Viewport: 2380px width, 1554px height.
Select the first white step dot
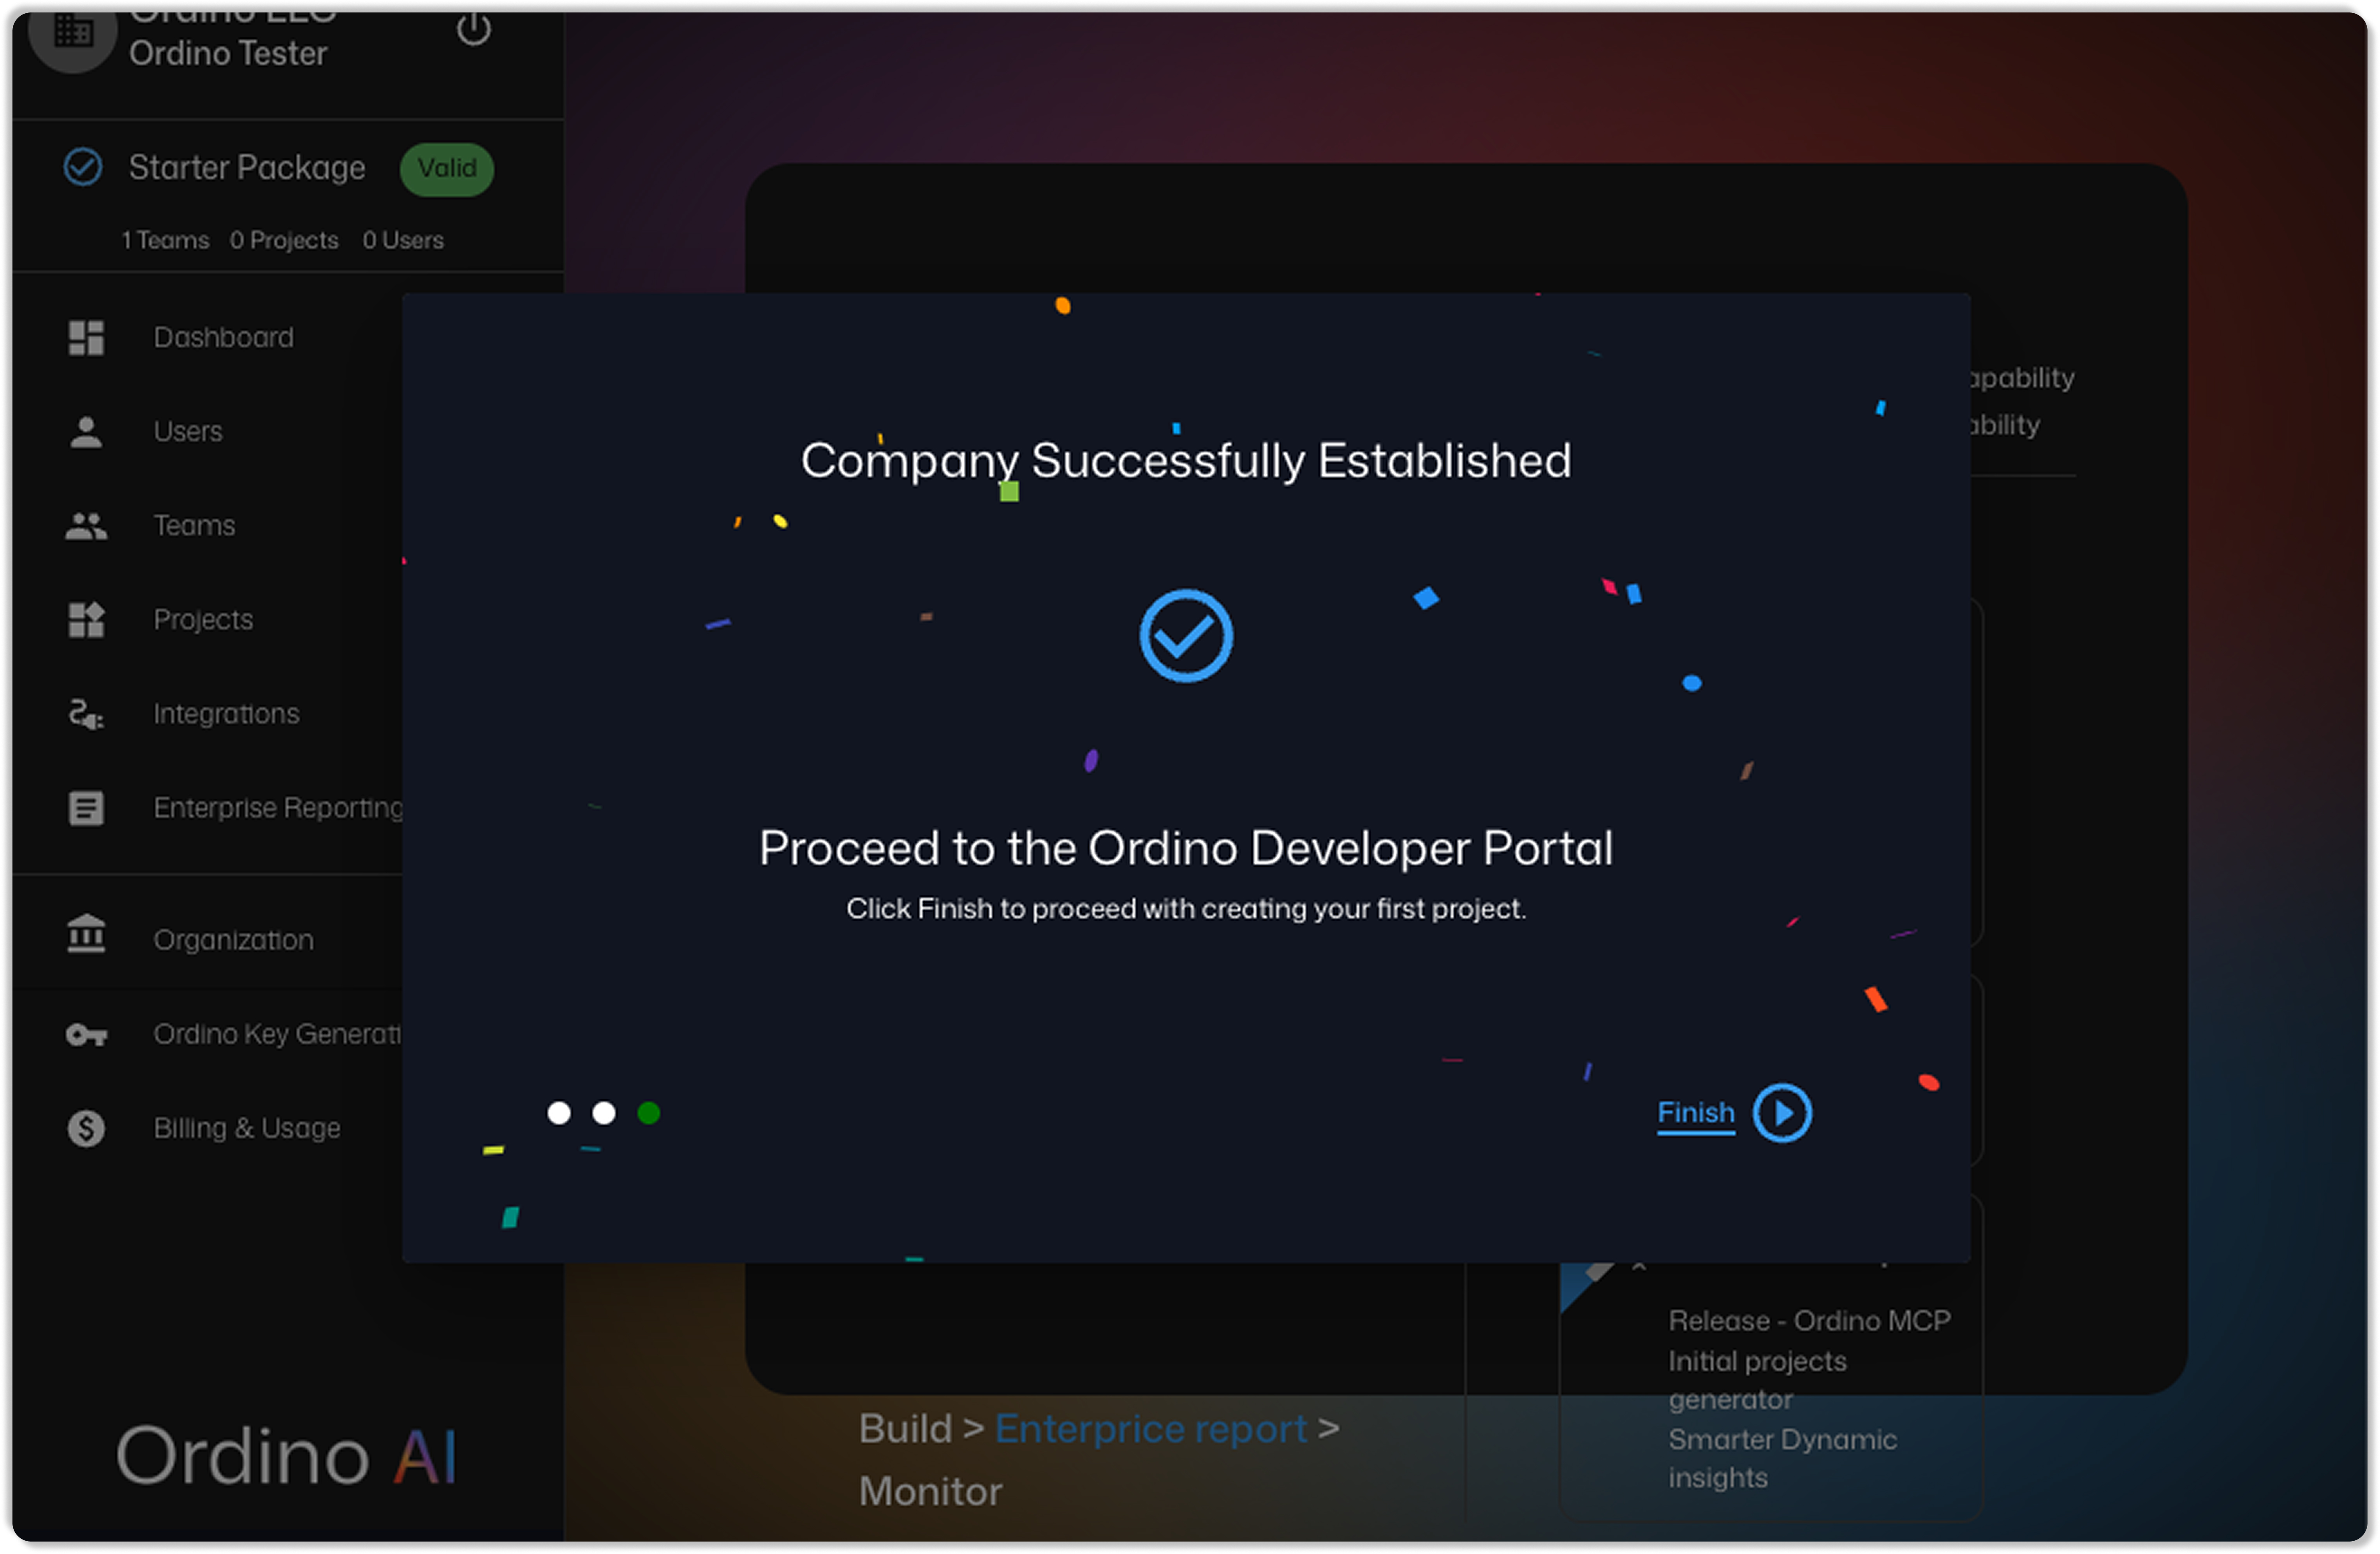click(x=559, y=1112)
